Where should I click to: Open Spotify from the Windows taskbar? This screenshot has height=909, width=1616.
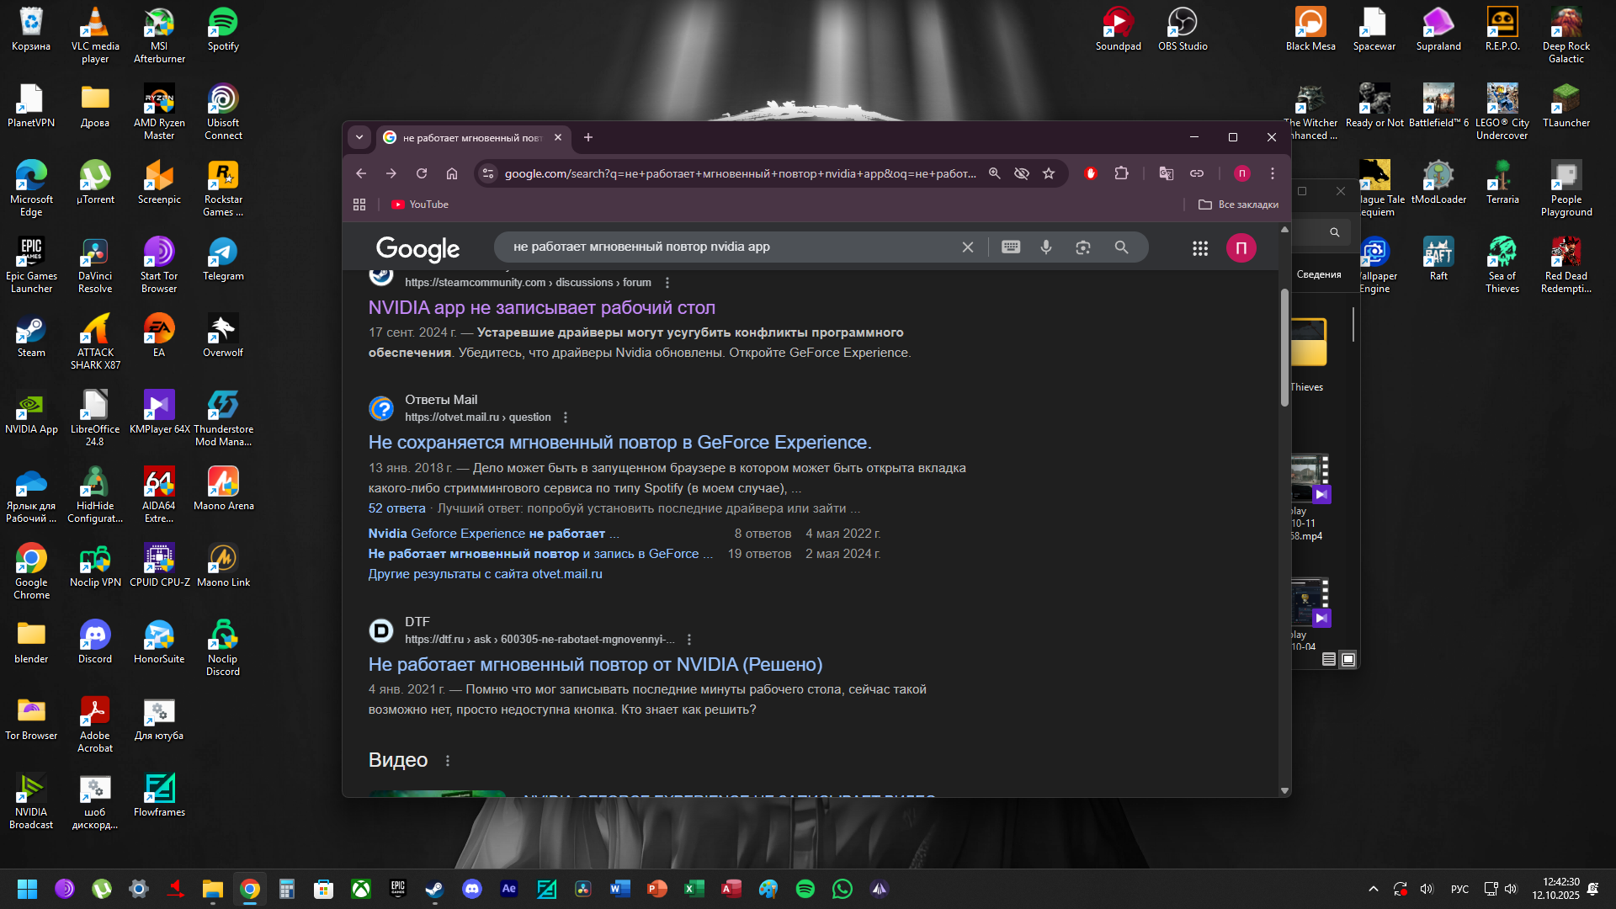point(805,889)
